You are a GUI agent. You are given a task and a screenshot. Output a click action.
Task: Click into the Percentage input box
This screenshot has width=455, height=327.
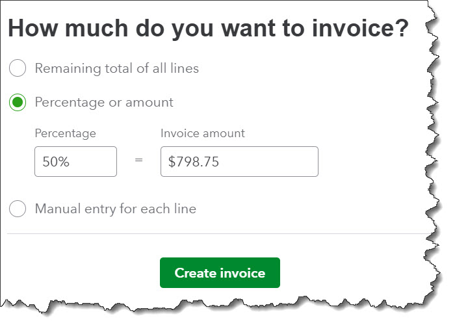75,162
